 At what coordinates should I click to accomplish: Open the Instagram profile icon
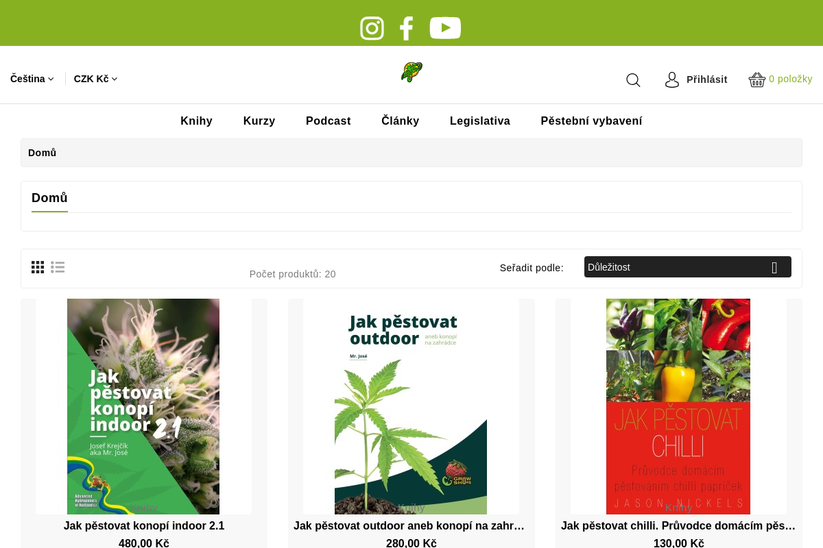(372, 28)
